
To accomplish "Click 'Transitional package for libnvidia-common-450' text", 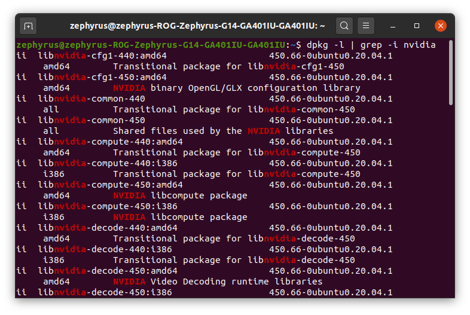I will click(234, 110).
